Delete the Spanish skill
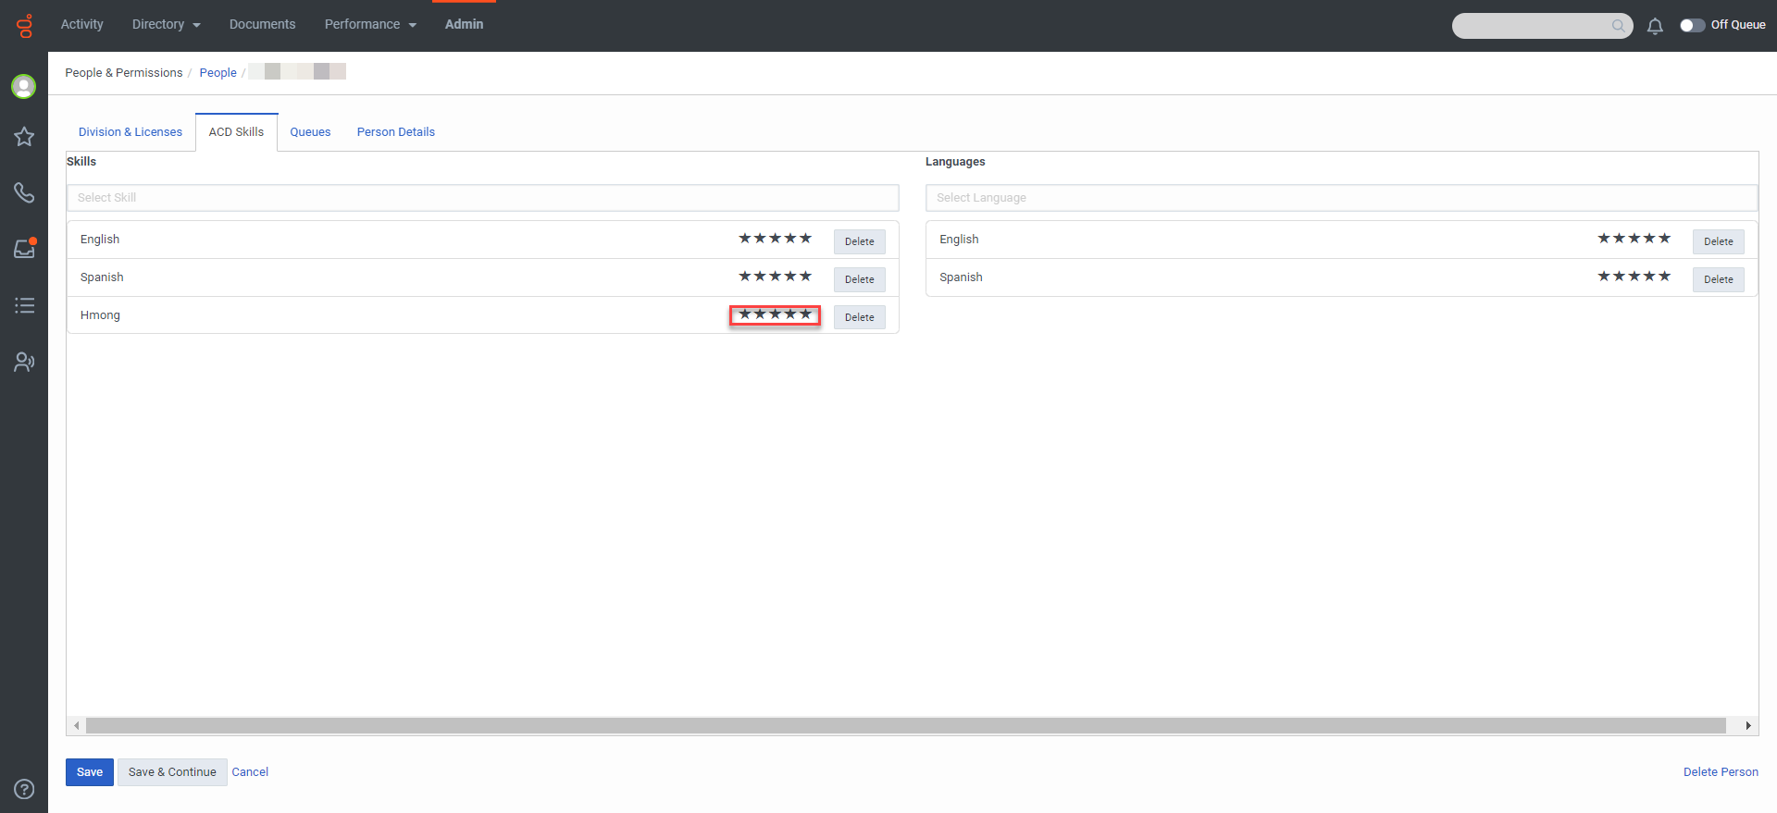Viewport: 1777px width, 813px height. coord(859,279)
